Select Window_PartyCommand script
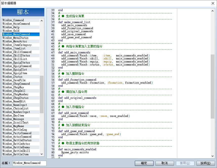The height and width of the screenshot is (168, 217). [21, 133]
